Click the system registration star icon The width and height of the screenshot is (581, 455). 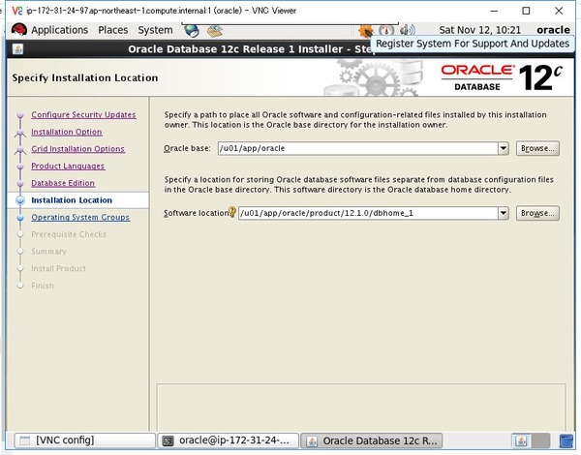pyautogui.click(x=366, y=30)
